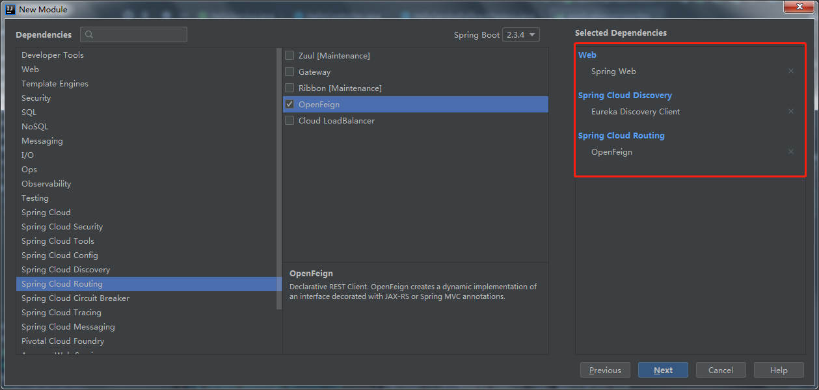Remove Eureka Discovery Client via its x icon
The height and width of the screenshot is (390, 819).
791,112
